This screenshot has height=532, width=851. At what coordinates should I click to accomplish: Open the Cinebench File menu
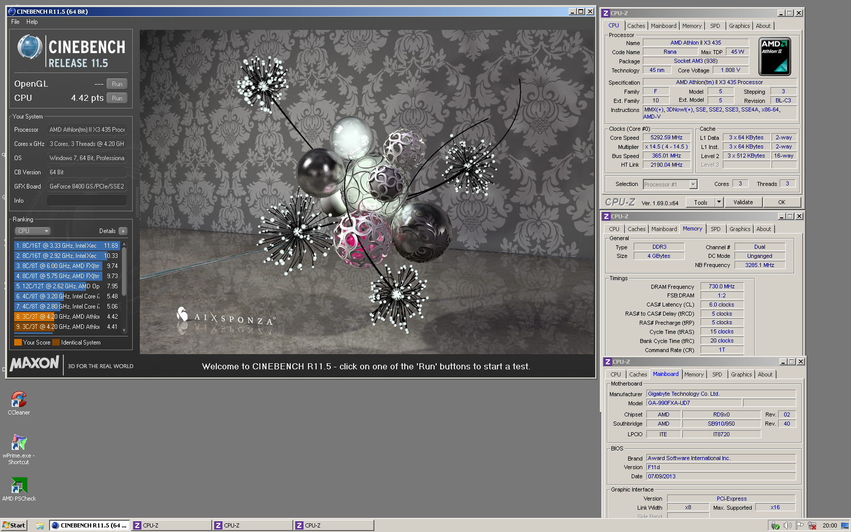point(15,22)
